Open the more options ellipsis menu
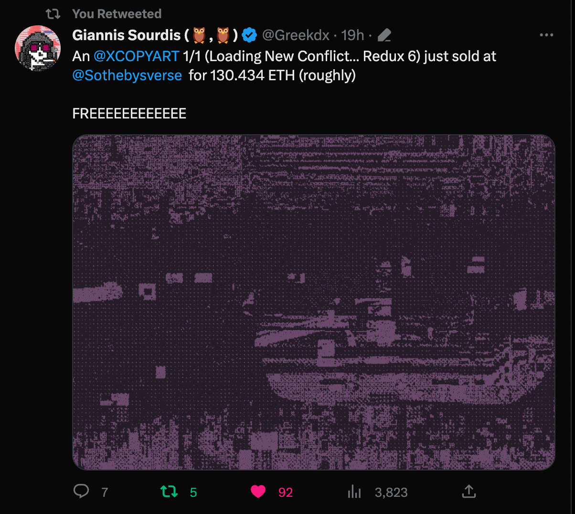575x514 pixels. pyautogui.click(x=546, y=35)
